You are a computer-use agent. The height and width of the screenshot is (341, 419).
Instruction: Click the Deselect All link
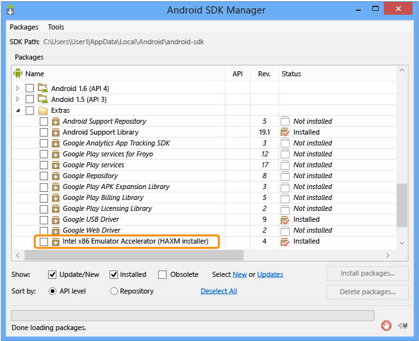[x=219, y=291]
